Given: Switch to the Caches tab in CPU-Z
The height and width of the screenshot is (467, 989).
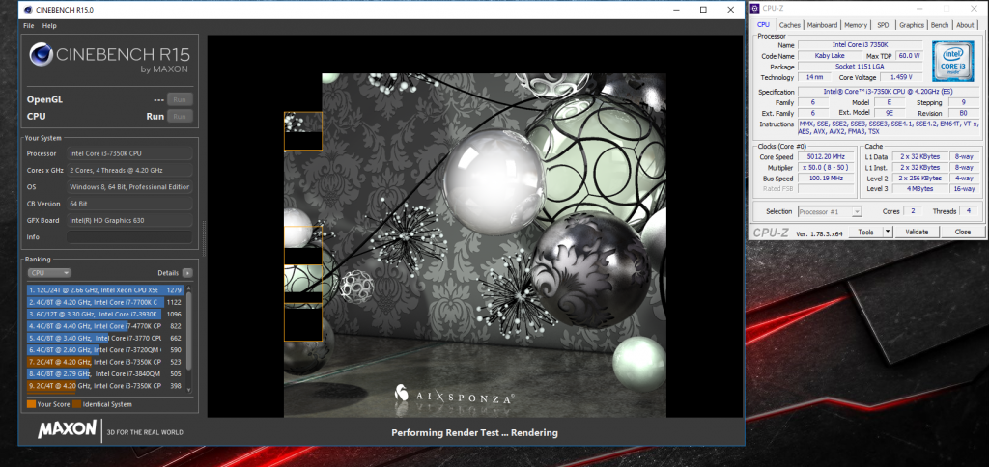Looking at the screenshot, I should [x=790, y=25].
